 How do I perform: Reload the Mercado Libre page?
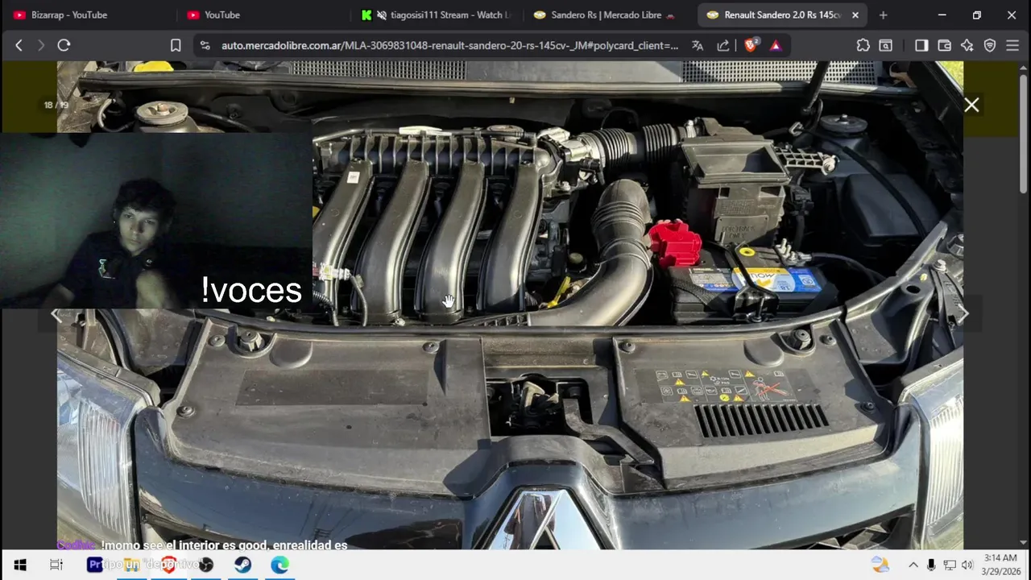[x=64, y=46]
